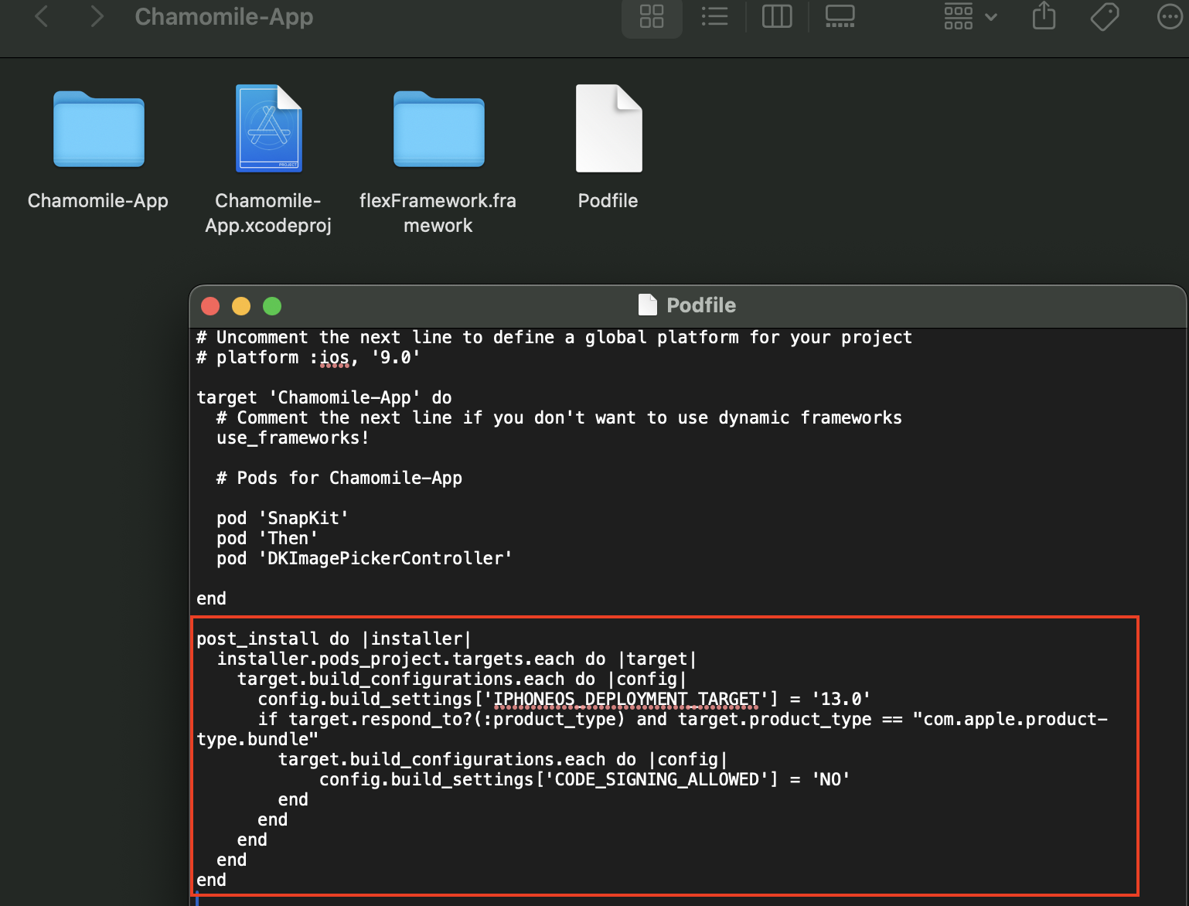This screenshot has width=1189, height=906.
Task: Click the use_frameworks! line in the editor
Action: 292,438
